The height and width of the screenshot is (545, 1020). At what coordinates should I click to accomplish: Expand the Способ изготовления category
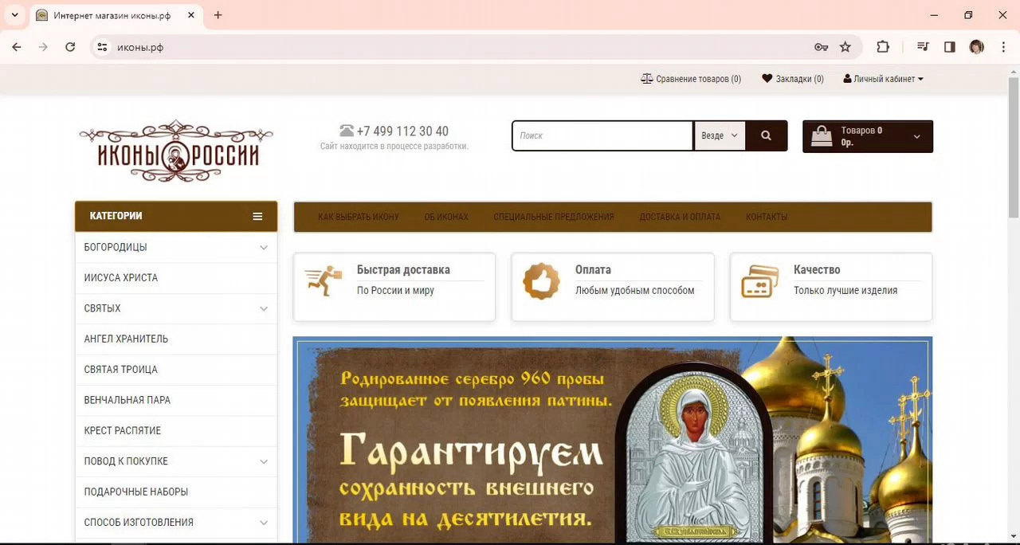point(264,523)
